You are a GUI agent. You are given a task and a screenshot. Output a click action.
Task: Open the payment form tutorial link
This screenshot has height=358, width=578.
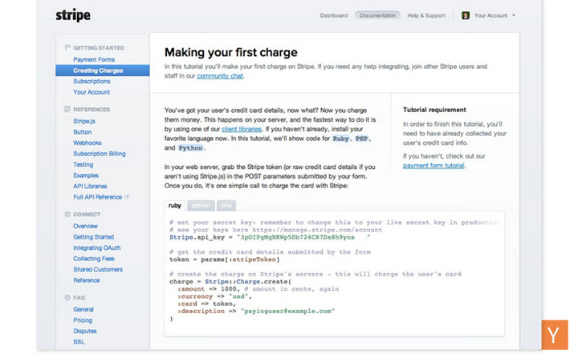click(433, 166)
